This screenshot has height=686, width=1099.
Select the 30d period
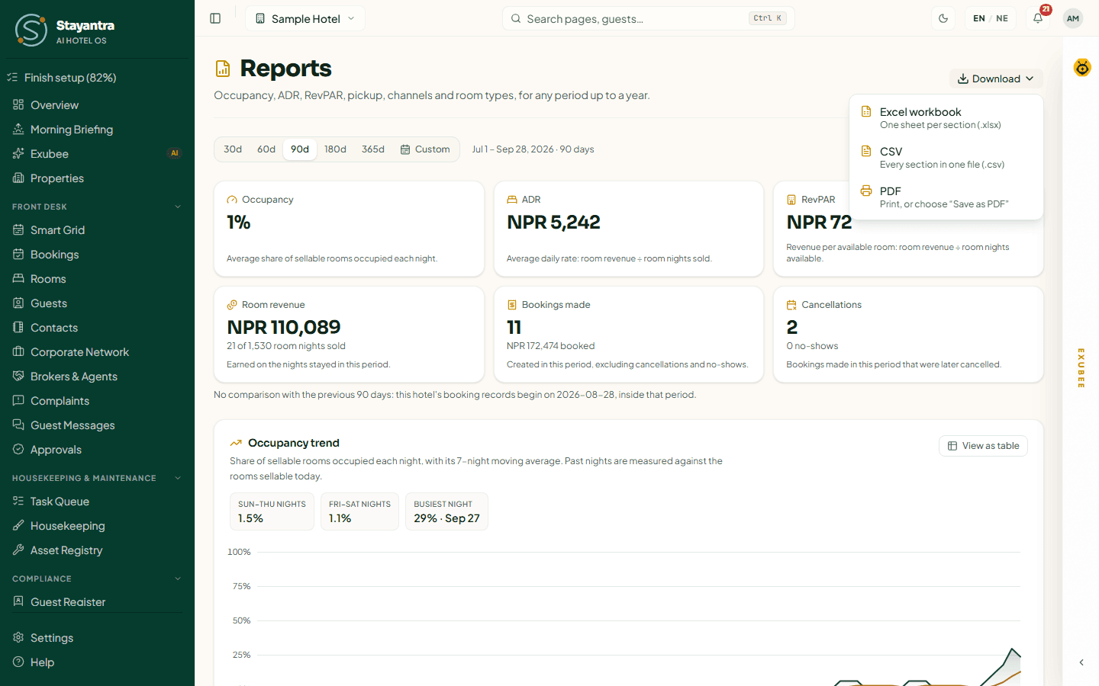(x=233, y=149)
